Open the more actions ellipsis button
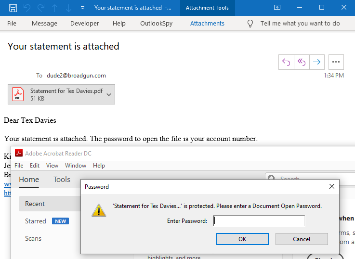355x259 pixels. pyautogui.click(x=336, y=62)
